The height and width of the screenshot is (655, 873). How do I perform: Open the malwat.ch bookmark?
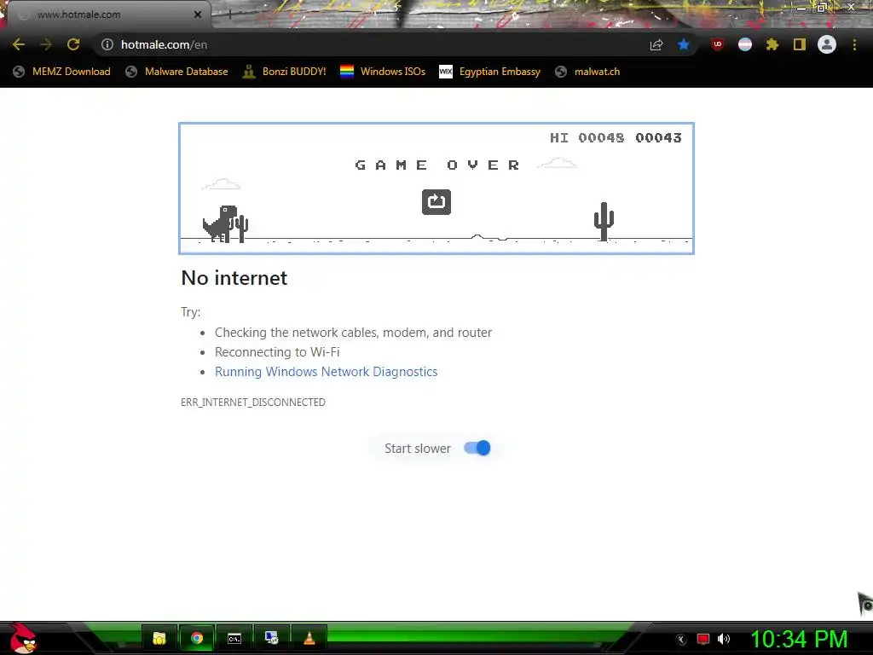[587, 72]
